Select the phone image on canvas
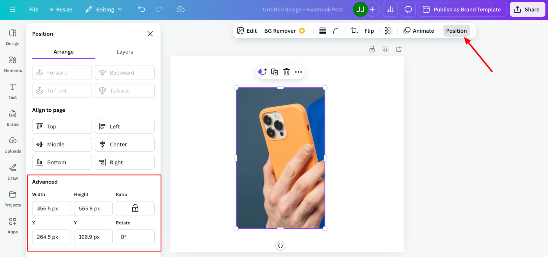The height and width of the screenshot is (257, 548). (280, 158)
